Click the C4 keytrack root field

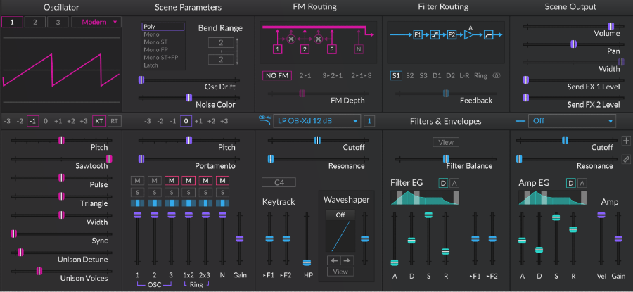(279, 182)
